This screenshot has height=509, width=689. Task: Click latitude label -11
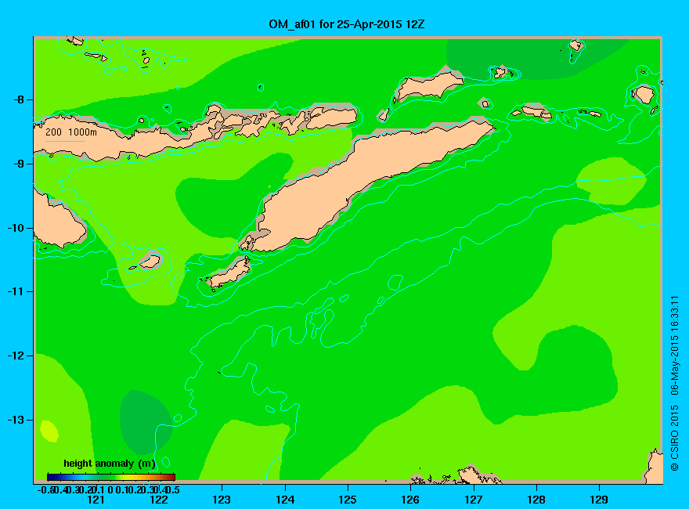pos(16,292)
